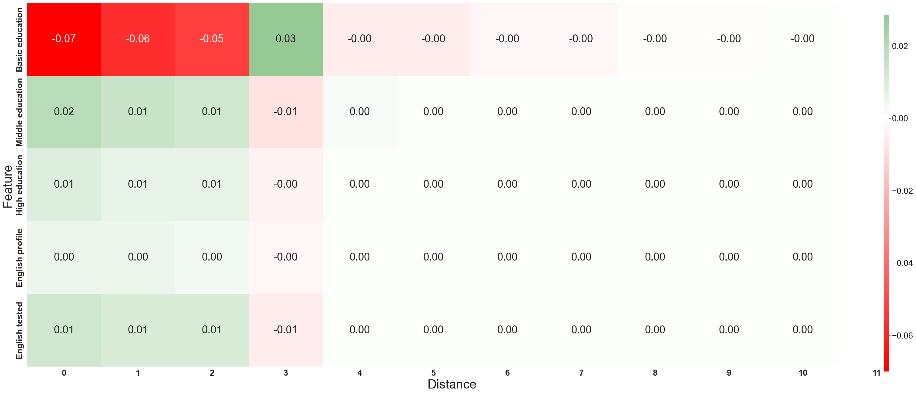Click the Feature axis title
The image size is (916, 394).
8,186
